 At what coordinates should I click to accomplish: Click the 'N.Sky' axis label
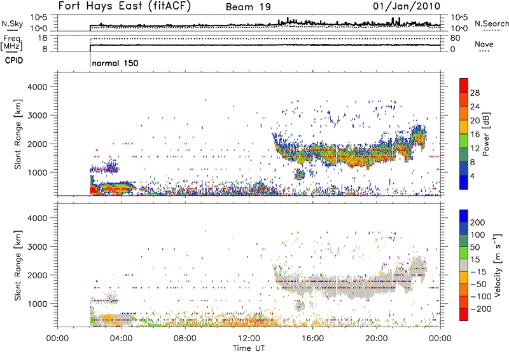click(x=12, y=24)
